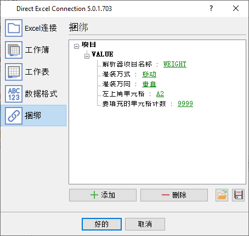Click the green plus on 添加
This screenshot has height=236, width=249.
(94, 195)
